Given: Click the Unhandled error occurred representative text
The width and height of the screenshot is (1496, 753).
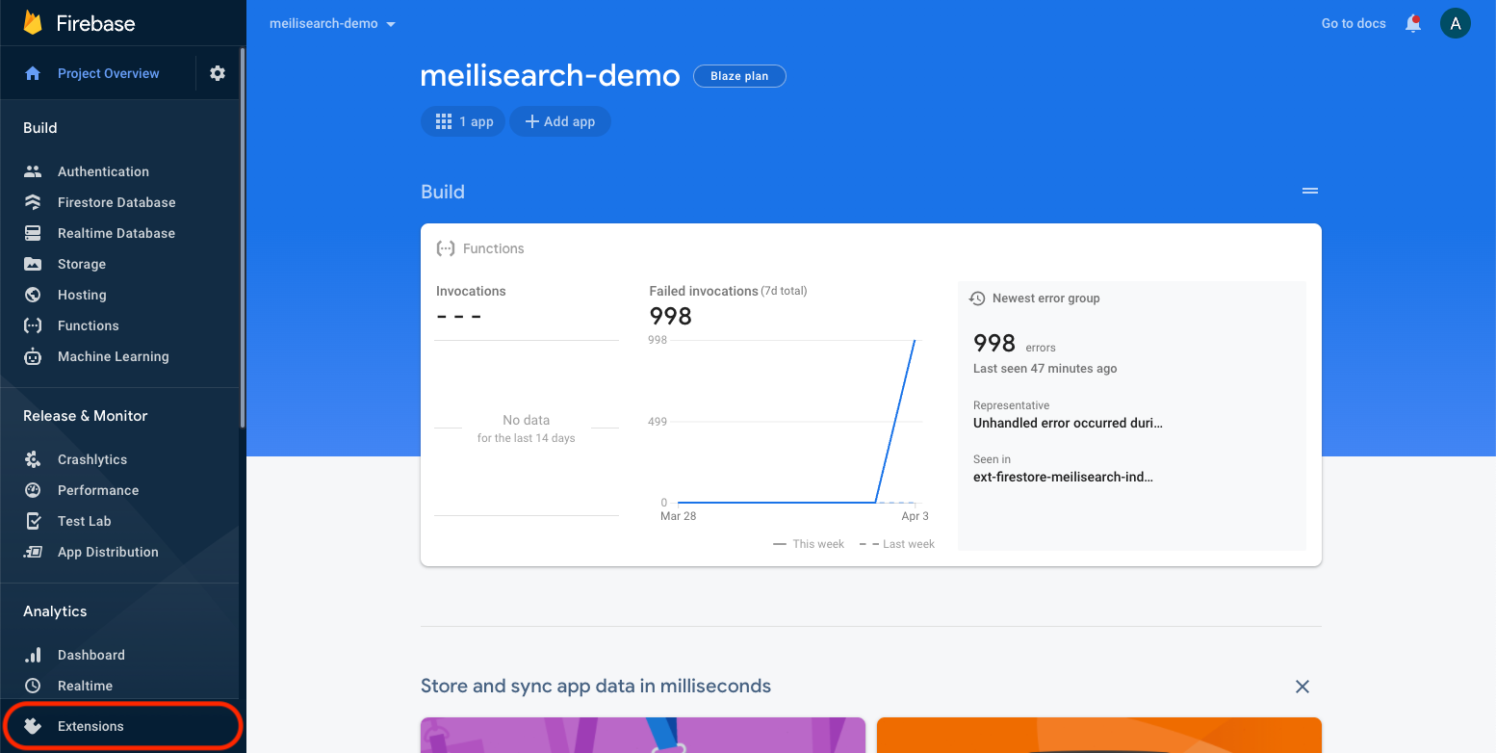Looking at the screenshot, I should 1068,423.
